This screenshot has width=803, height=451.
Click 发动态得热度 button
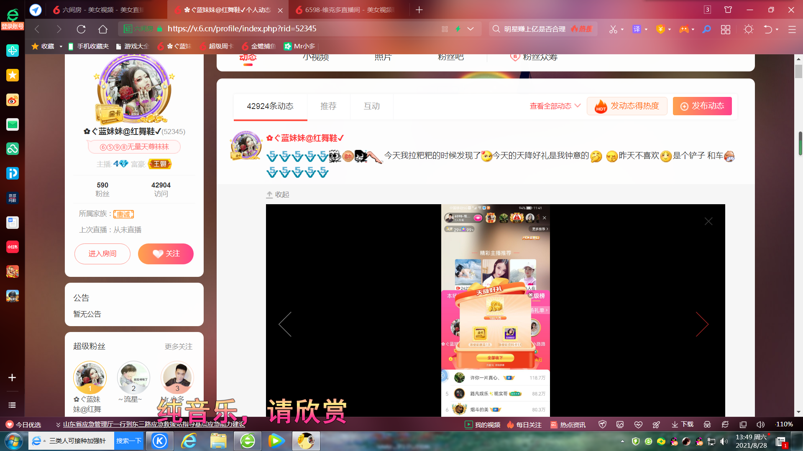(627, 106)
